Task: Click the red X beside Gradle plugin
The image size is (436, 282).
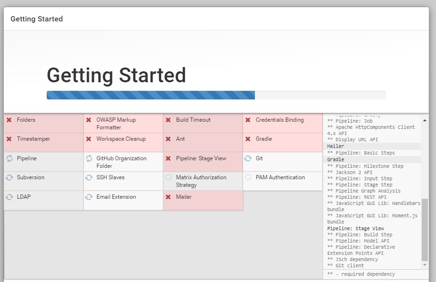Action: 248,139
